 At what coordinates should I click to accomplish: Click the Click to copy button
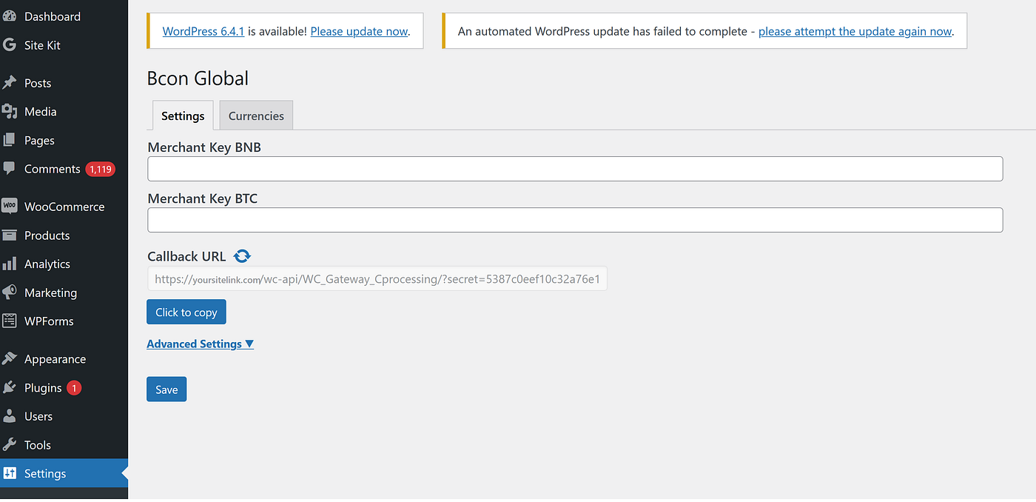click(186, 312)
